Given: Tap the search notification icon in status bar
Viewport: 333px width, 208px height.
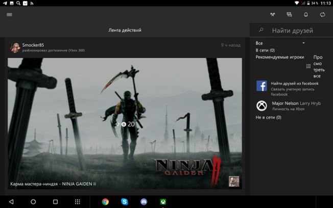Looking at the screenshot, I should [18, 3].
